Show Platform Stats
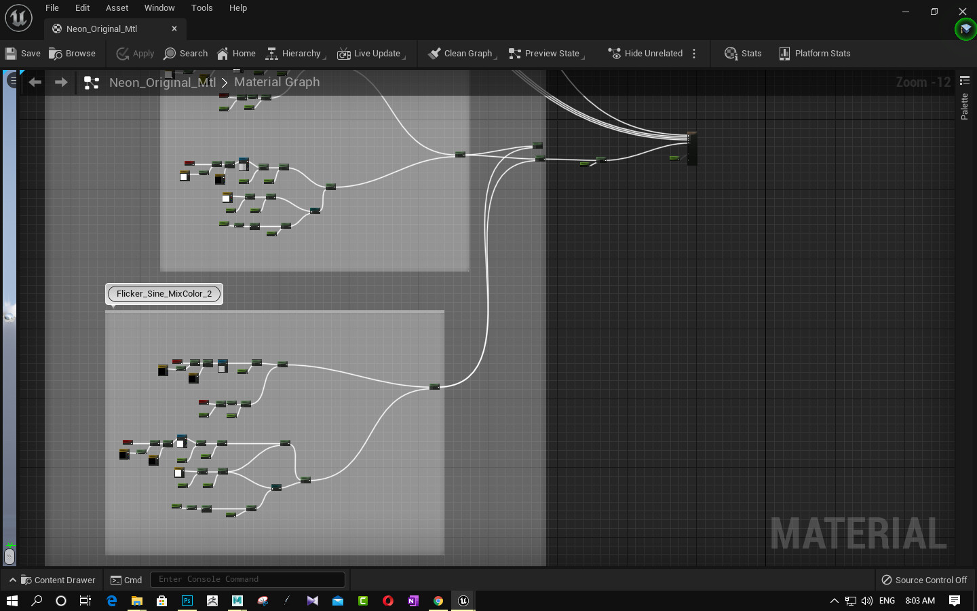 click(x=815, y=54)
